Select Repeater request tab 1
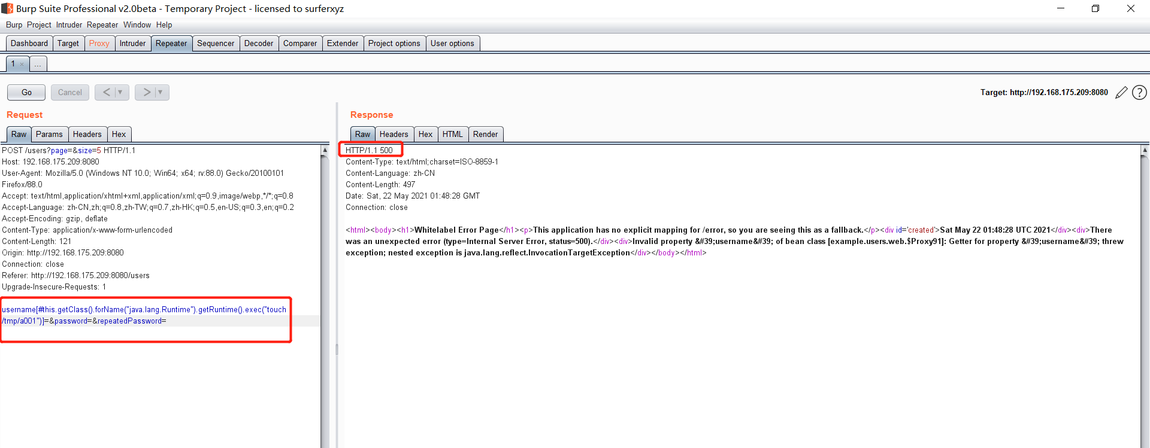1150x448 pixels. [x=13, y=64]
